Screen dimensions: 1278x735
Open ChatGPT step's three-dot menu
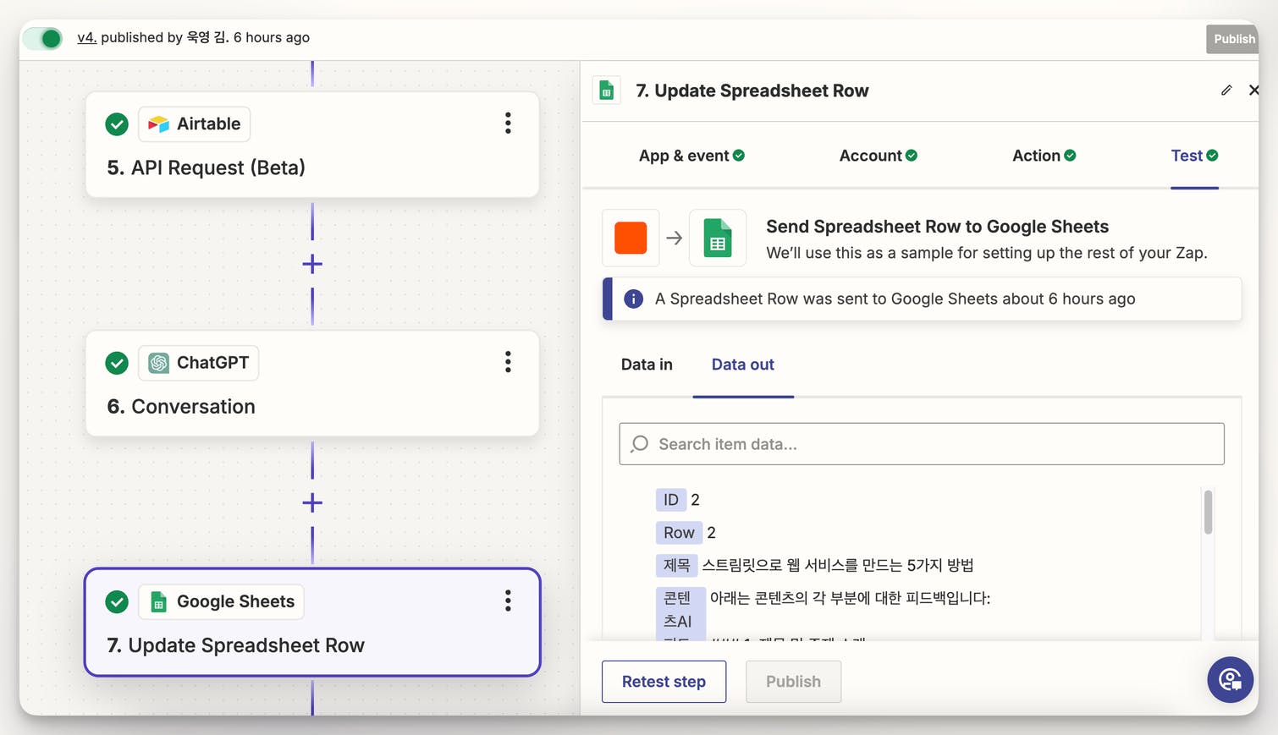coord(508,362)
